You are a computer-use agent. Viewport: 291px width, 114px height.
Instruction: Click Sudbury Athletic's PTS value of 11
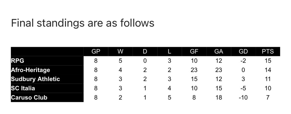pyautogui.click(x=268, y=79)
